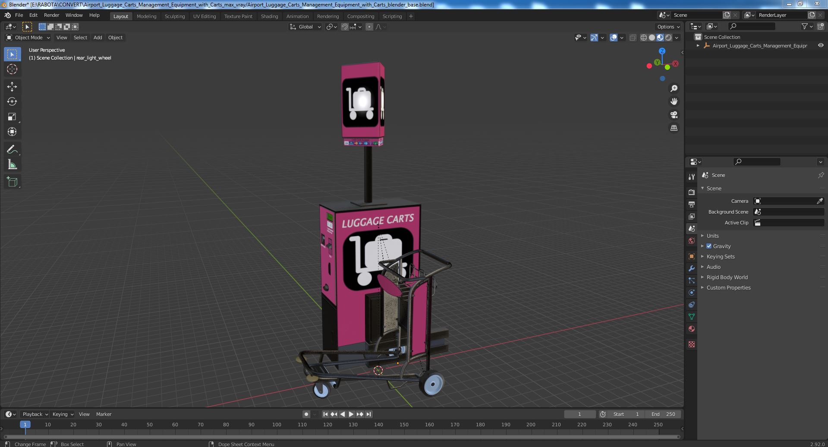Select the Transform tool
The height and width of the screenshot is (447, 828).
(x=12, y=132)
